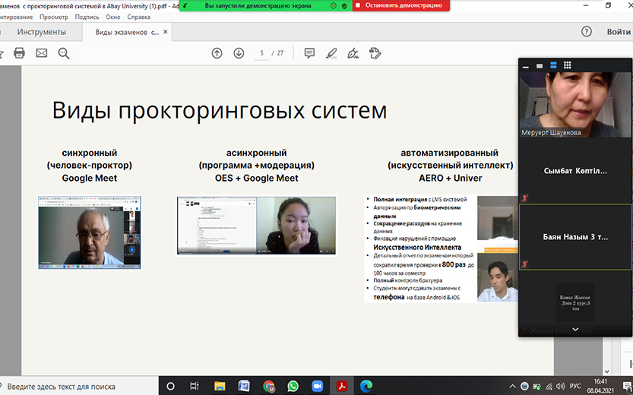Select the highlight text pen tool
The height and width of the screenshot is (395, 633).
point(331,53)
